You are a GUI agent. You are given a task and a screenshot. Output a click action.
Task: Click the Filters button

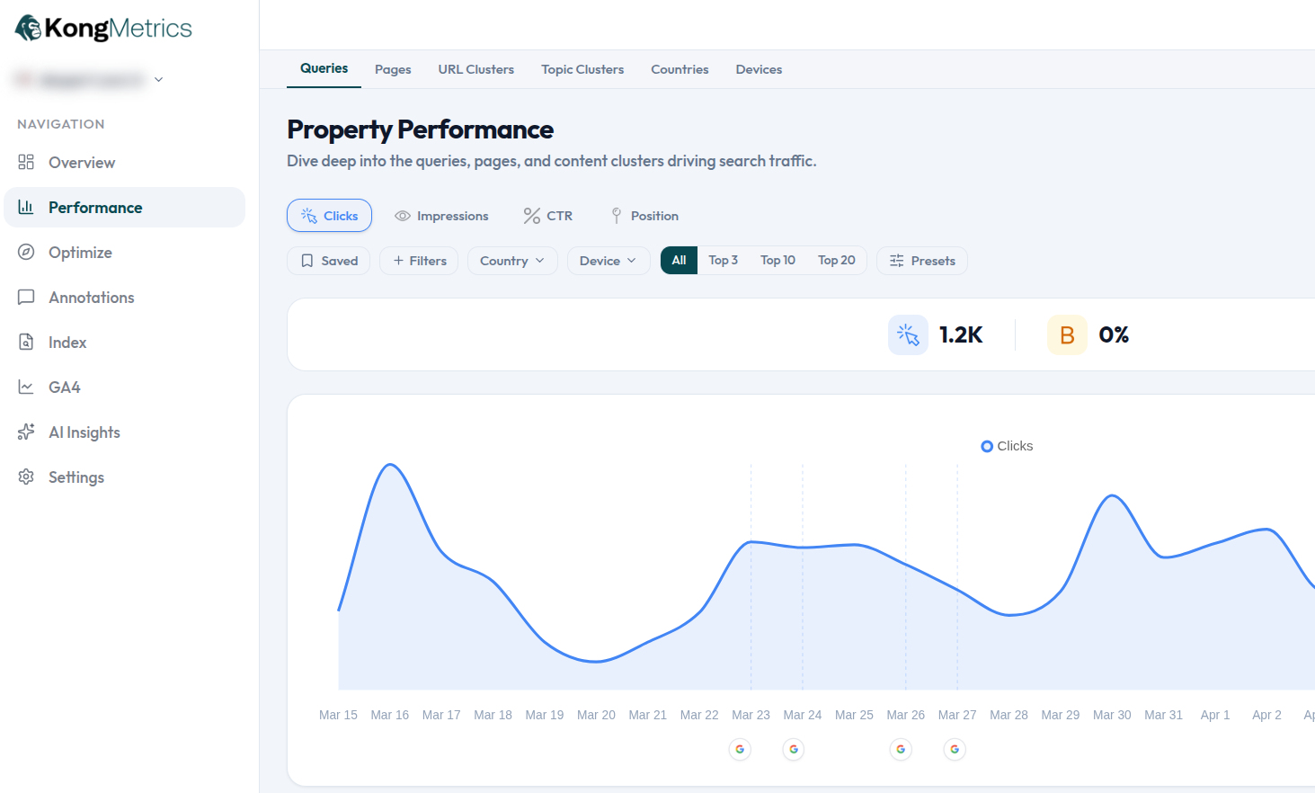[418, 260]
